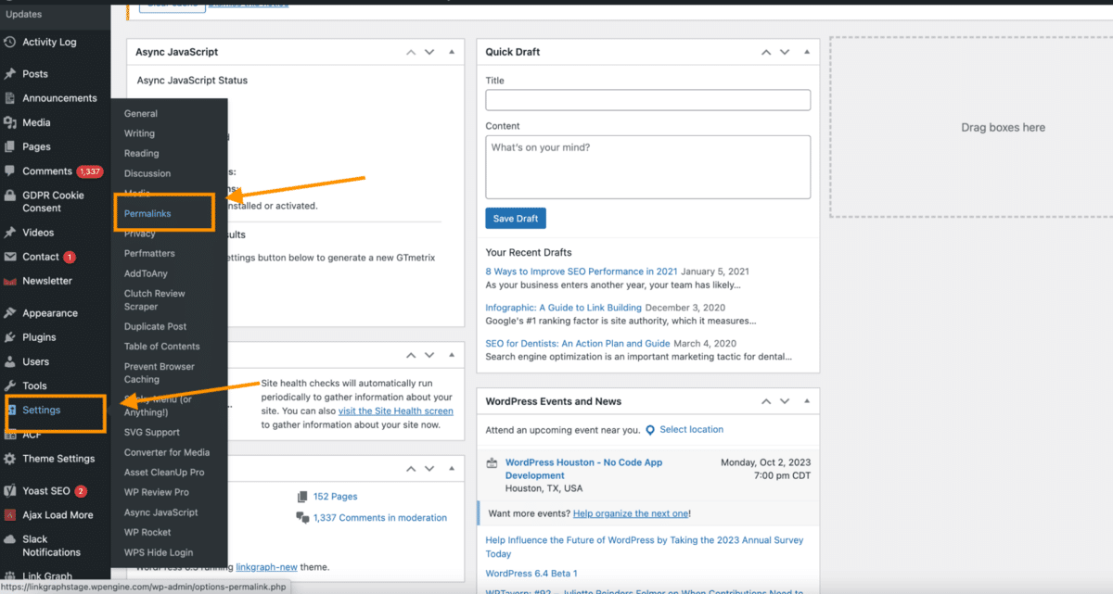Open SVG Support submenu item
This screenshot has width=1113, height=594.
(152, 433)
